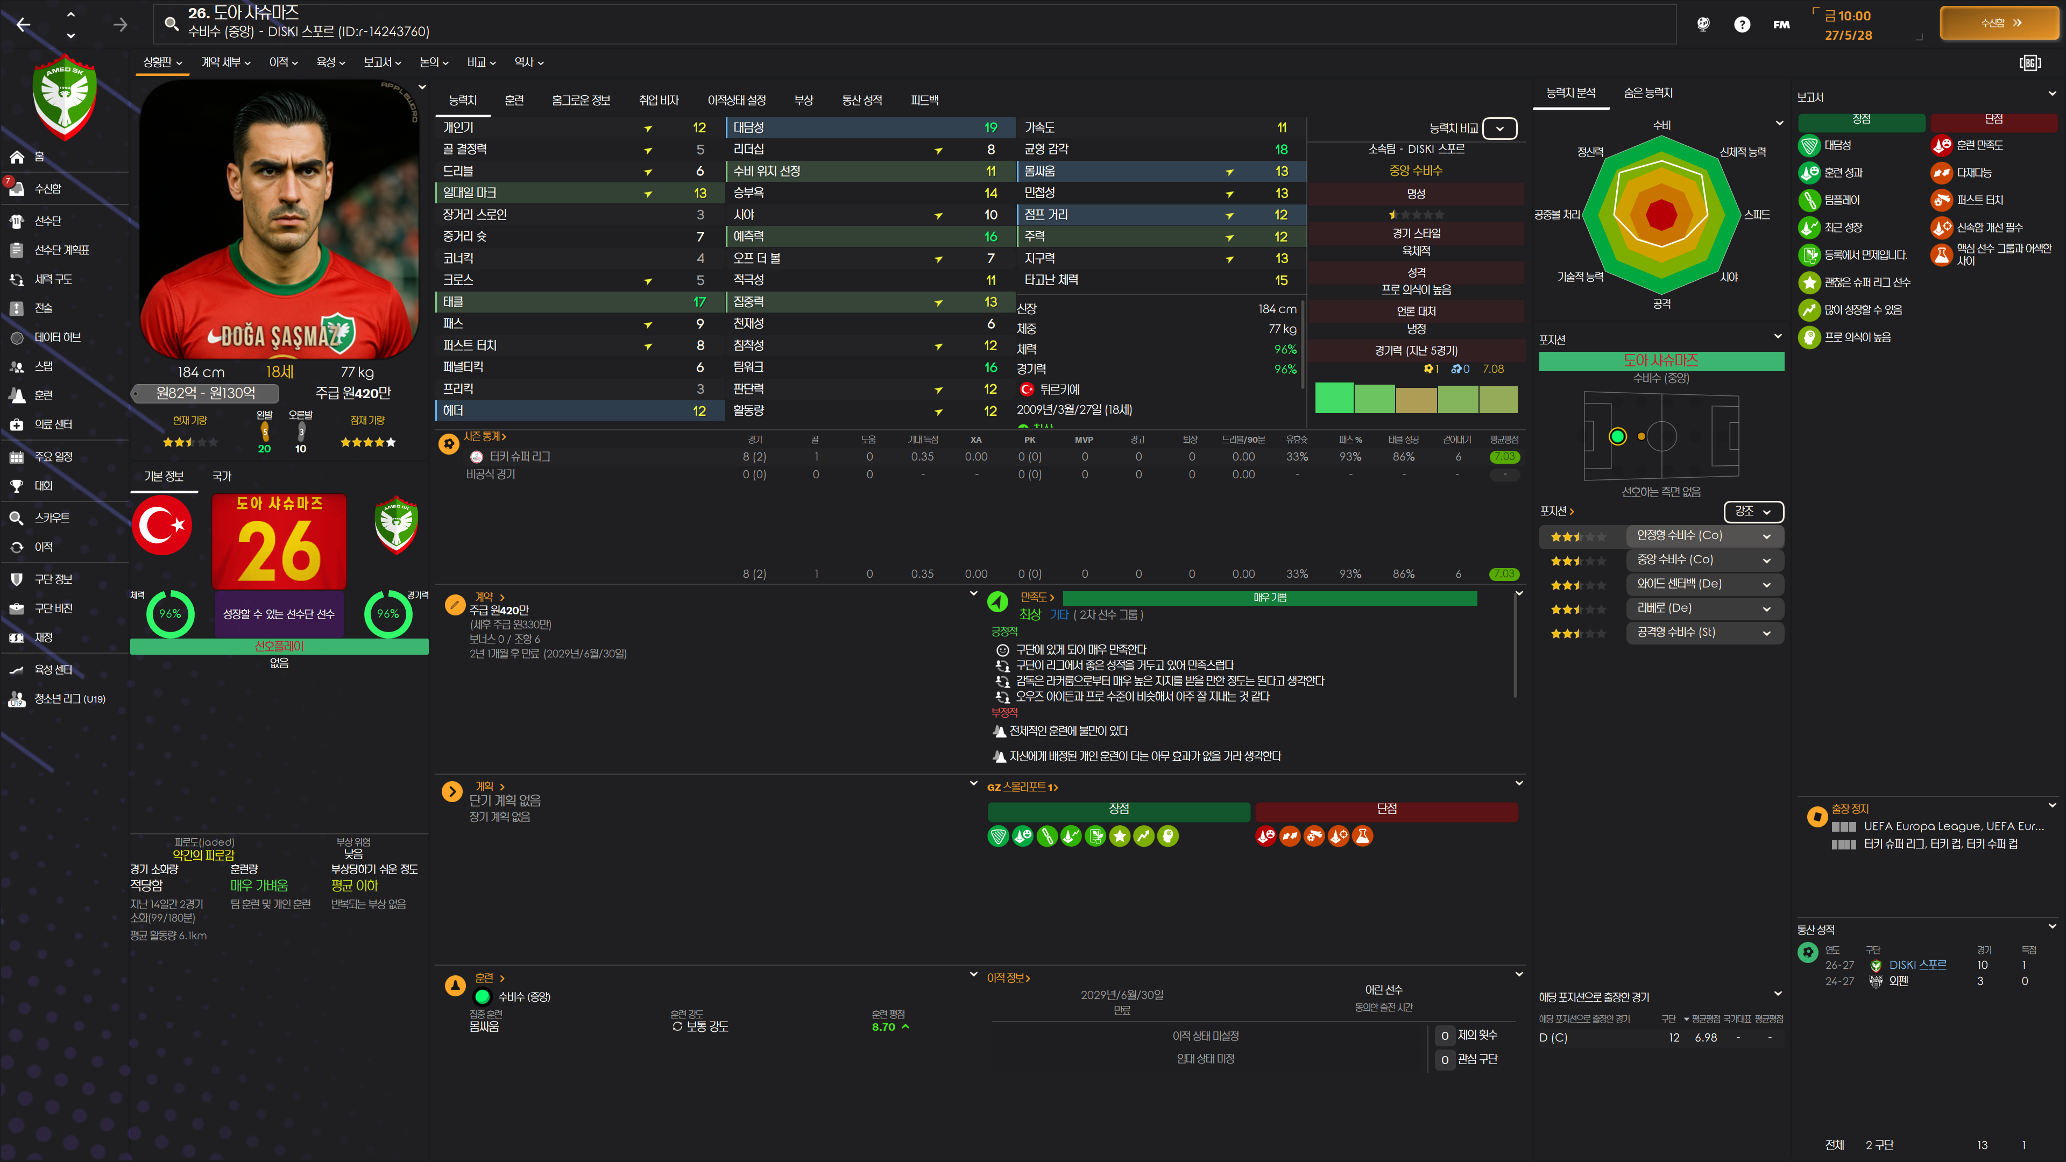
Task: Select the green 수비수 (중앙) training radio
Action: (x=482, y=997)
